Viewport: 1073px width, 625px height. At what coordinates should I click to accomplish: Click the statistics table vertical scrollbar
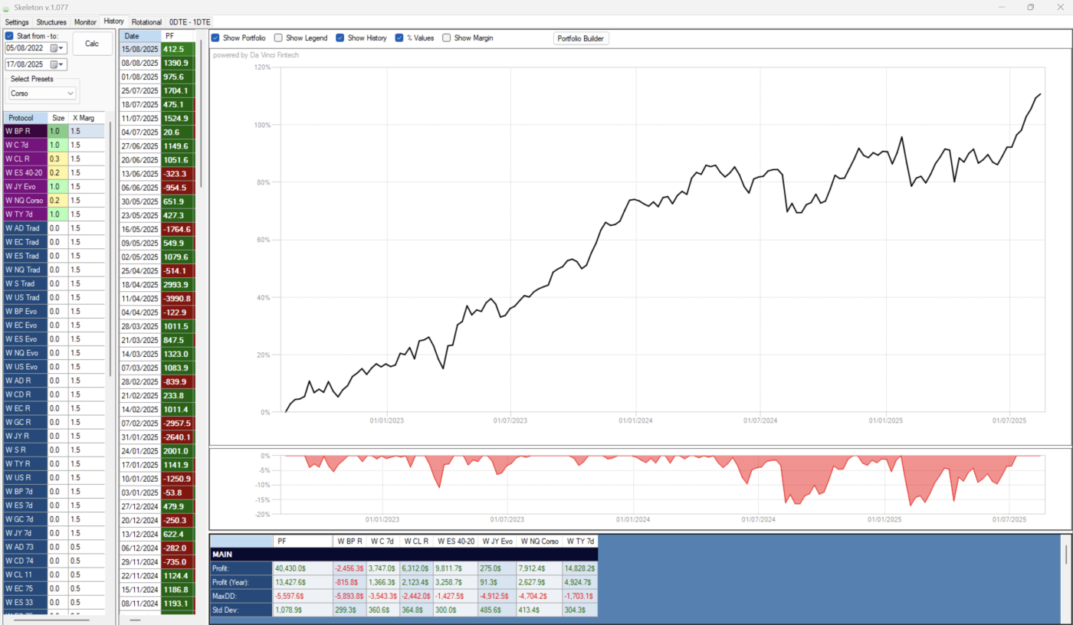tap(1064, 553)
